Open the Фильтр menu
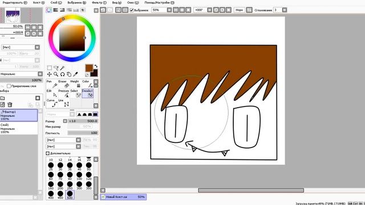 (x=99, y=2)
